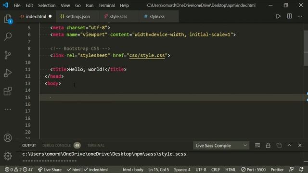Click html › body breadcrumb status
Viewport: 308px width, 173px height.
(x=133, y=170)
